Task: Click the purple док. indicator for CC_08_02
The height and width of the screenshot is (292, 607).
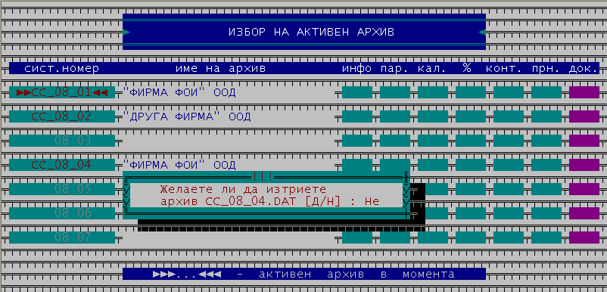Action: click(584, 116)
